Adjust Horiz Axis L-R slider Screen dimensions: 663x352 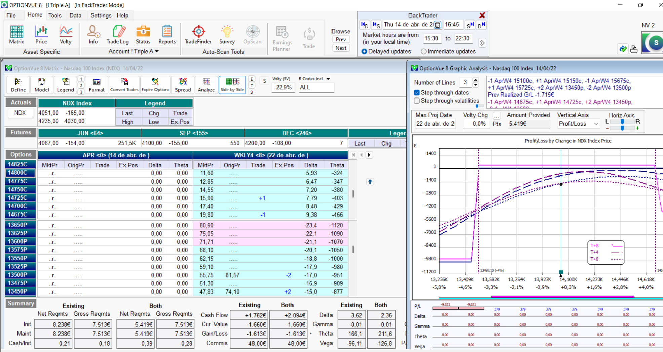point(622,121)
